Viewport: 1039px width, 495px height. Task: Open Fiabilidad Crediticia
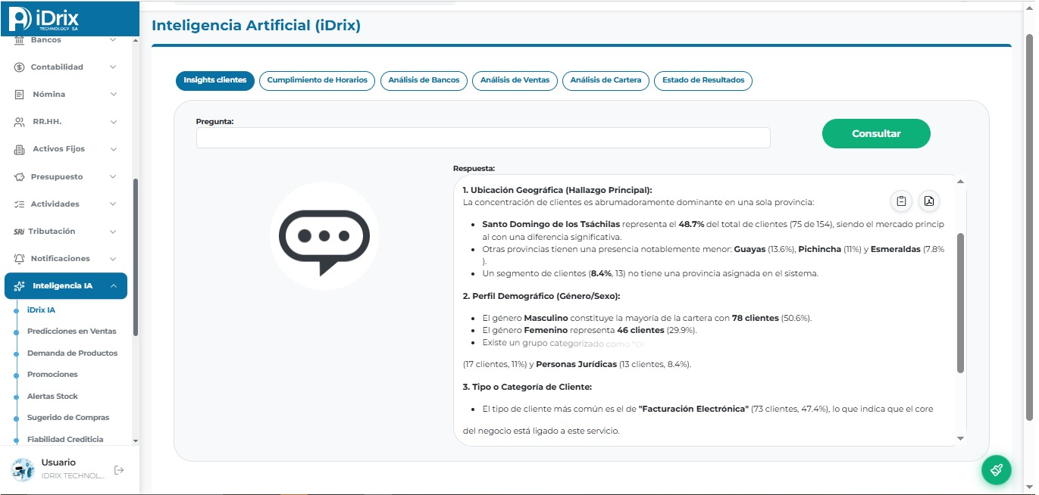[65, 440]
